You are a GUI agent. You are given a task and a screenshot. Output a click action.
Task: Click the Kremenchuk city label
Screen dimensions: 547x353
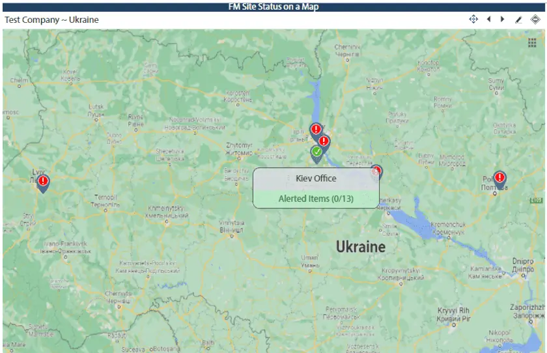click(448, 228)
